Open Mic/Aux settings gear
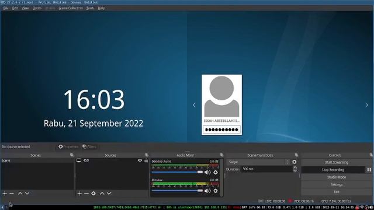 coord(216,191)
